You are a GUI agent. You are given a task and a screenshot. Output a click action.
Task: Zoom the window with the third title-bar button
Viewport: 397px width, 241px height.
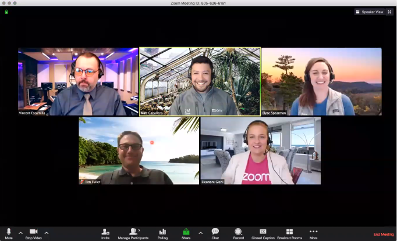(15, 3)
